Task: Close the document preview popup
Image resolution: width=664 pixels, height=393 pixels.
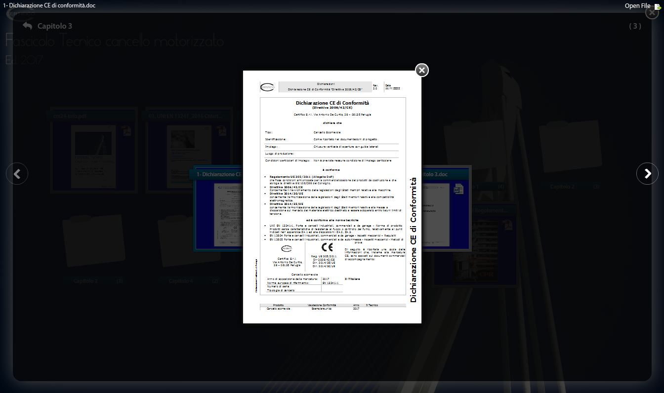Action: [421, 71]
